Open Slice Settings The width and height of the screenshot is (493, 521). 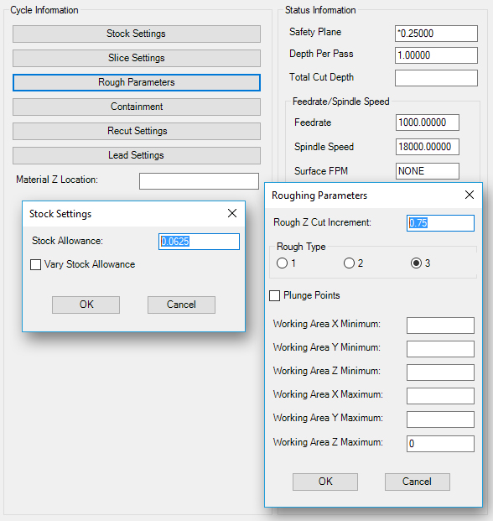[x=137, y=58]
